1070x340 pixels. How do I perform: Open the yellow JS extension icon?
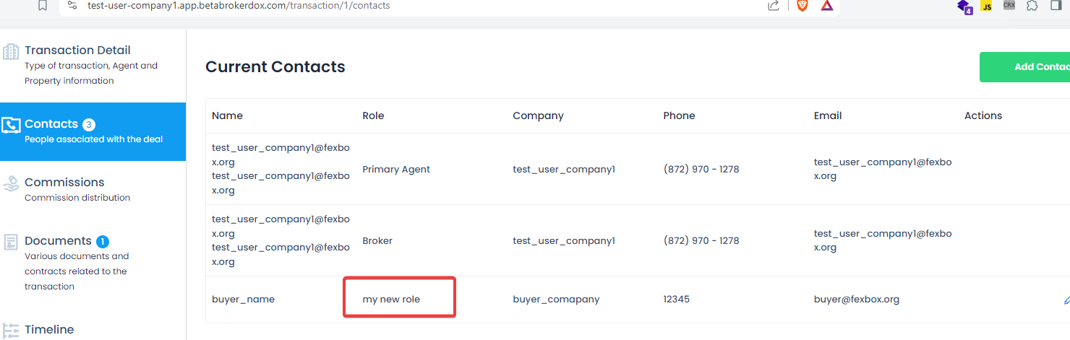(x=986, y=6)
